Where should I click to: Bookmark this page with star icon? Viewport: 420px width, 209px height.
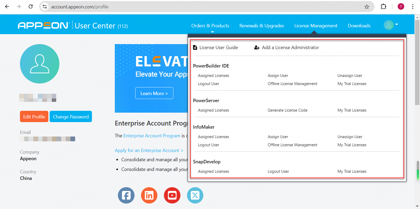367,7
